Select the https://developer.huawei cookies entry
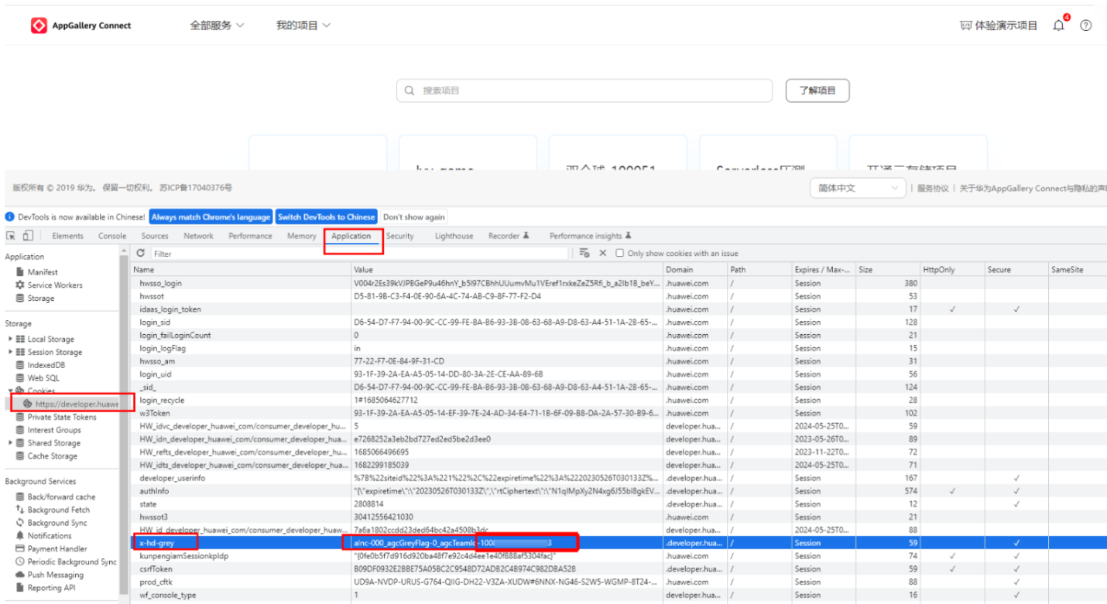Screen dimensions: 1107x604 pos(70,404)
